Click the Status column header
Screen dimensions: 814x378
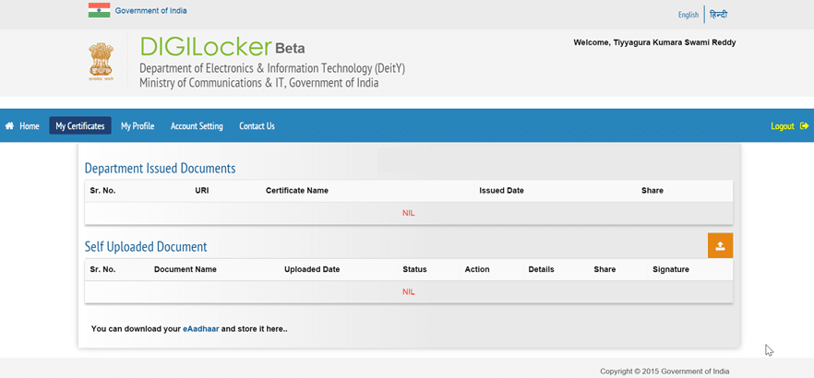tap(414, 269)
